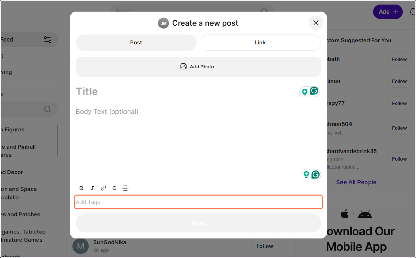Viewport: 416px width, 258px height.
Task: Insert image from formatting toolbar
Action: [125, 188]
